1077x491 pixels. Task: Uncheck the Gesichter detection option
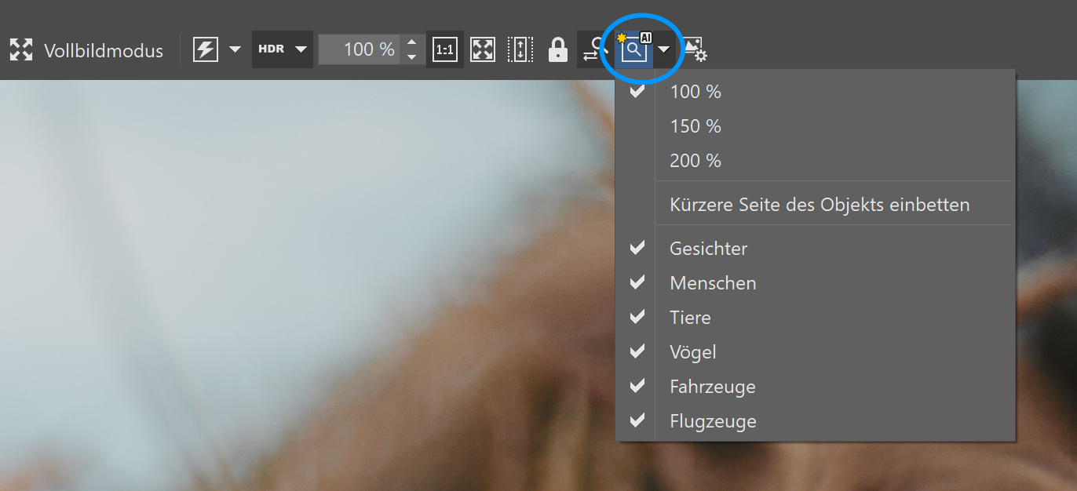[707, 249]
